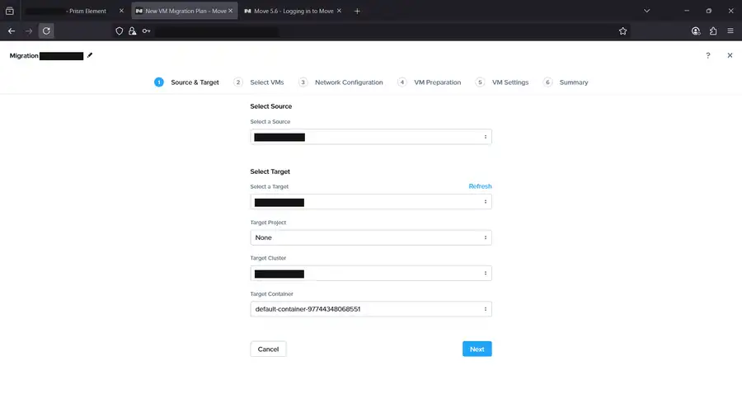Open the Target Project dropdown showing None
The height and width of the screenshot is (394, 742).
tap(371, 237)
